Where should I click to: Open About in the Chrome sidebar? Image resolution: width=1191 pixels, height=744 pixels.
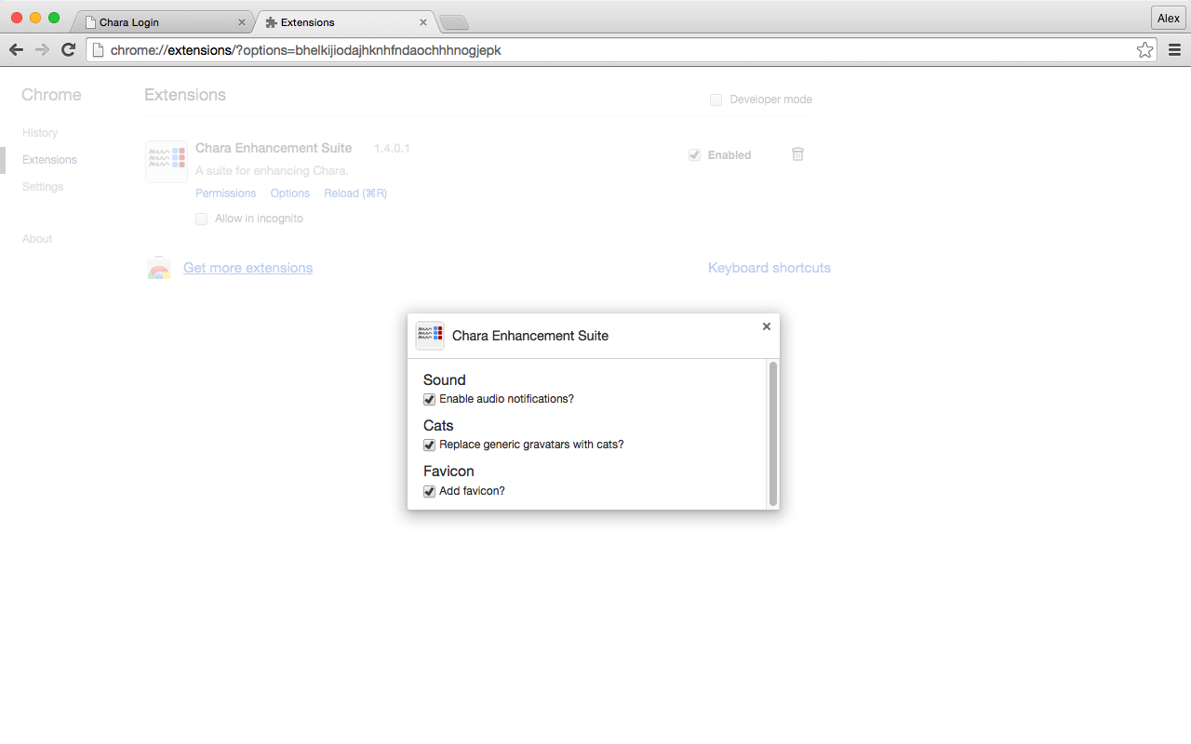tap(37, 239)
